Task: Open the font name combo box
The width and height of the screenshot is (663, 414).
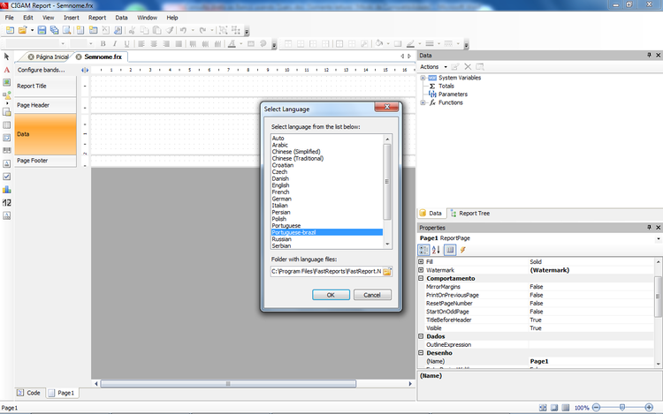Action: [x=36, y=43]
